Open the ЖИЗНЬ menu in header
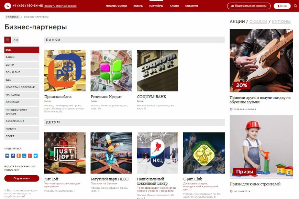This screenshot has height=199, width=299. [138, 6]
